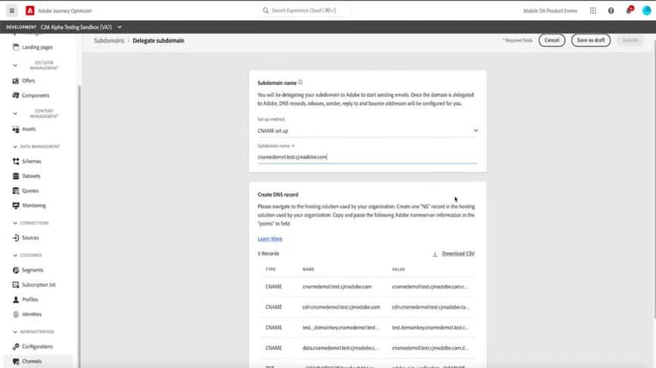
Task: Click the Schemas icon in sidebar
Action: (x=16, y=162)
